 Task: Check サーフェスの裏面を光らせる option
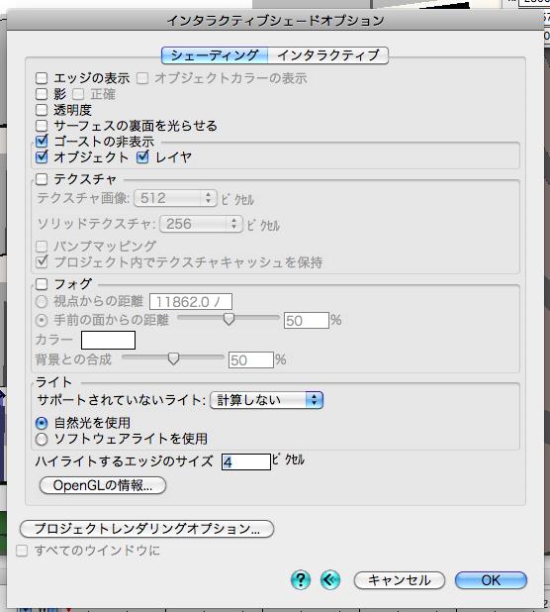coord(42,126)
